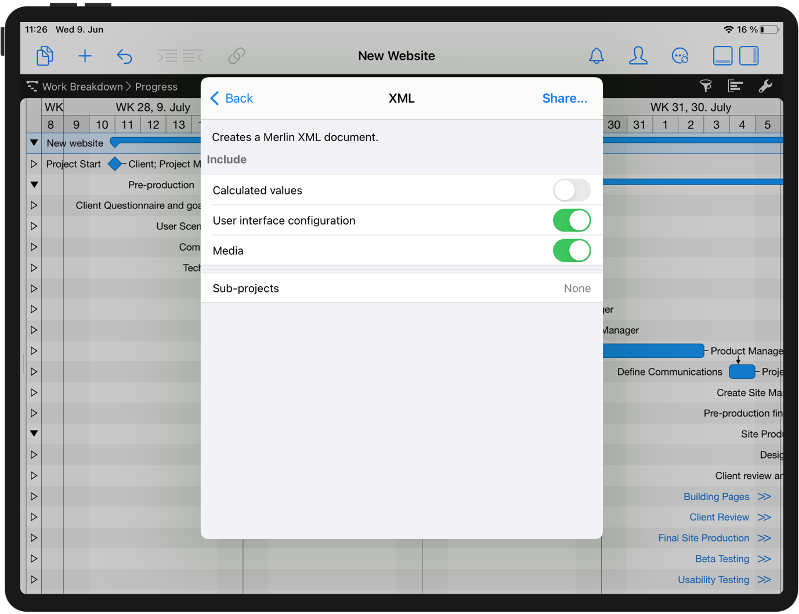This screenshot has width=799, height=614.
Task: Open notifications via the bell icon
Action: [x=596, y=56]
